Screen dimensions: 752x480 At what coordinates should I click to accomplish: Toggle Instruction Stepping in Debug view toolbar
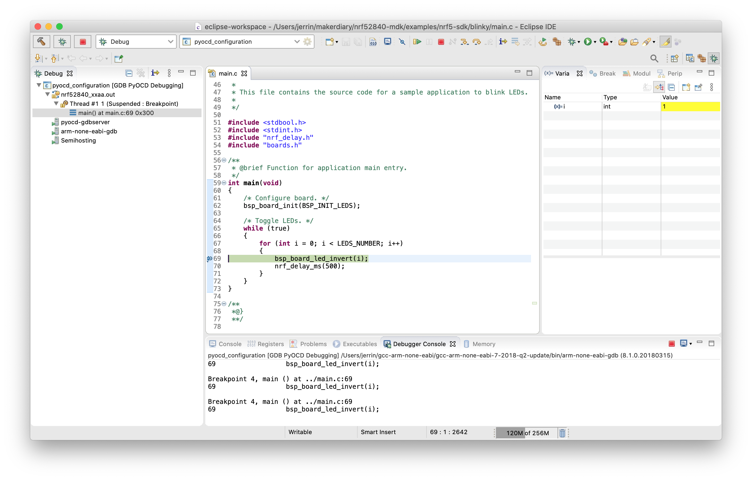(x=155, y=73)
